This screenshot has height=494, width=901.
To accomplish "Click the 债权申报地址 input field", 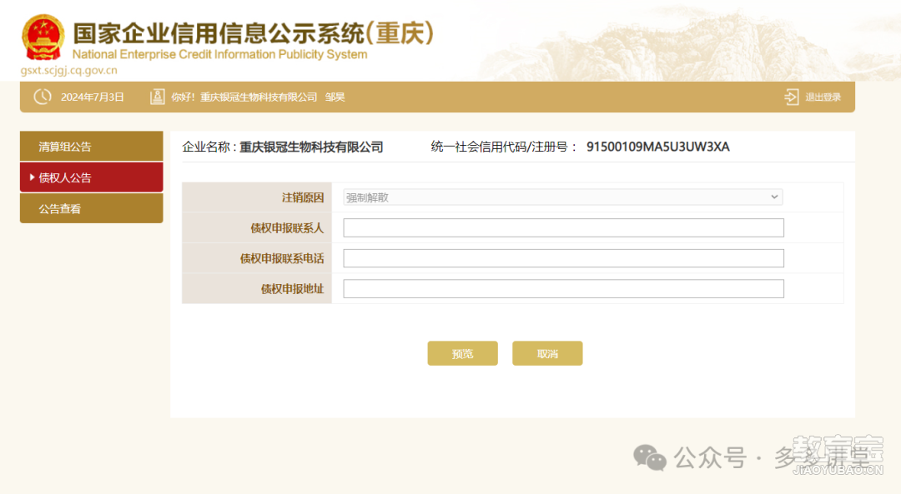I will [563, 288].
